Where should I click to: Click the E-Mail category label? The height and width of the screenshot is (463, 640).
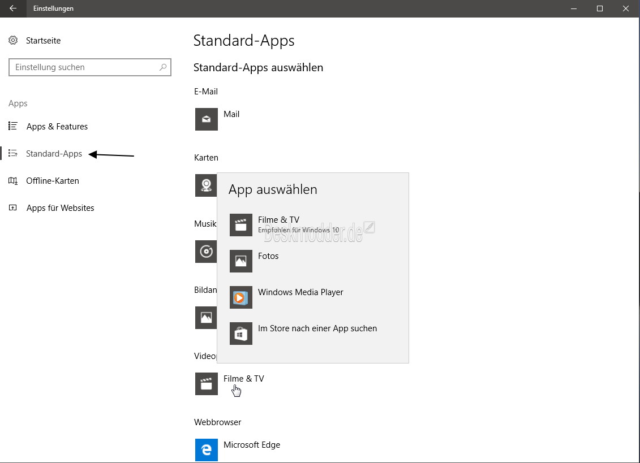tap(206, 92)
